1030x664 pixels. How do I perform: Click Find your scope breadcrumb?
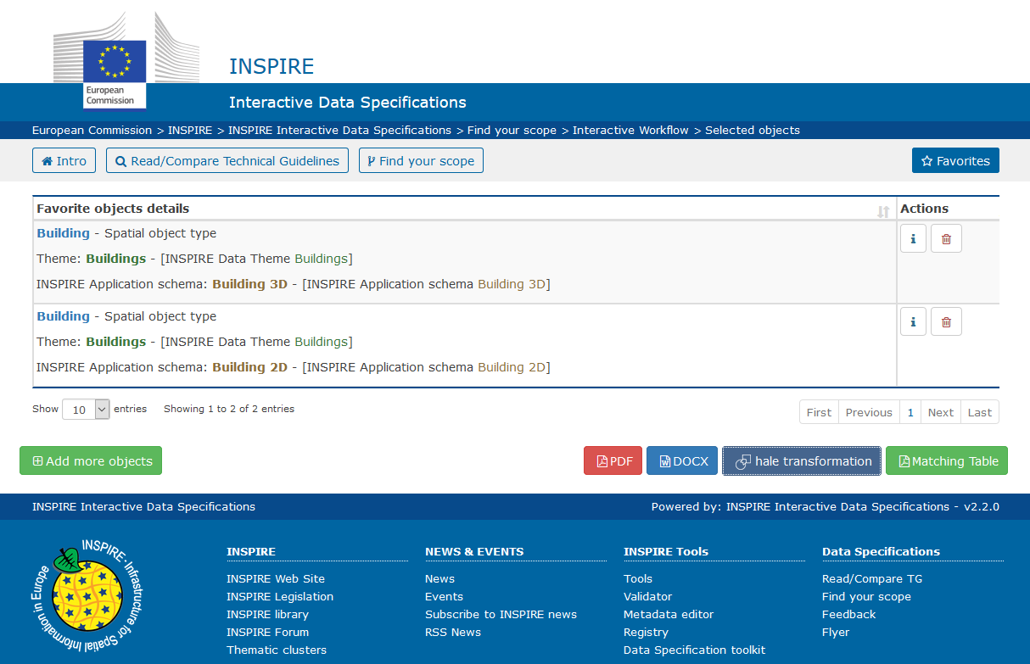pyautogui.click(x=512, y=130)
